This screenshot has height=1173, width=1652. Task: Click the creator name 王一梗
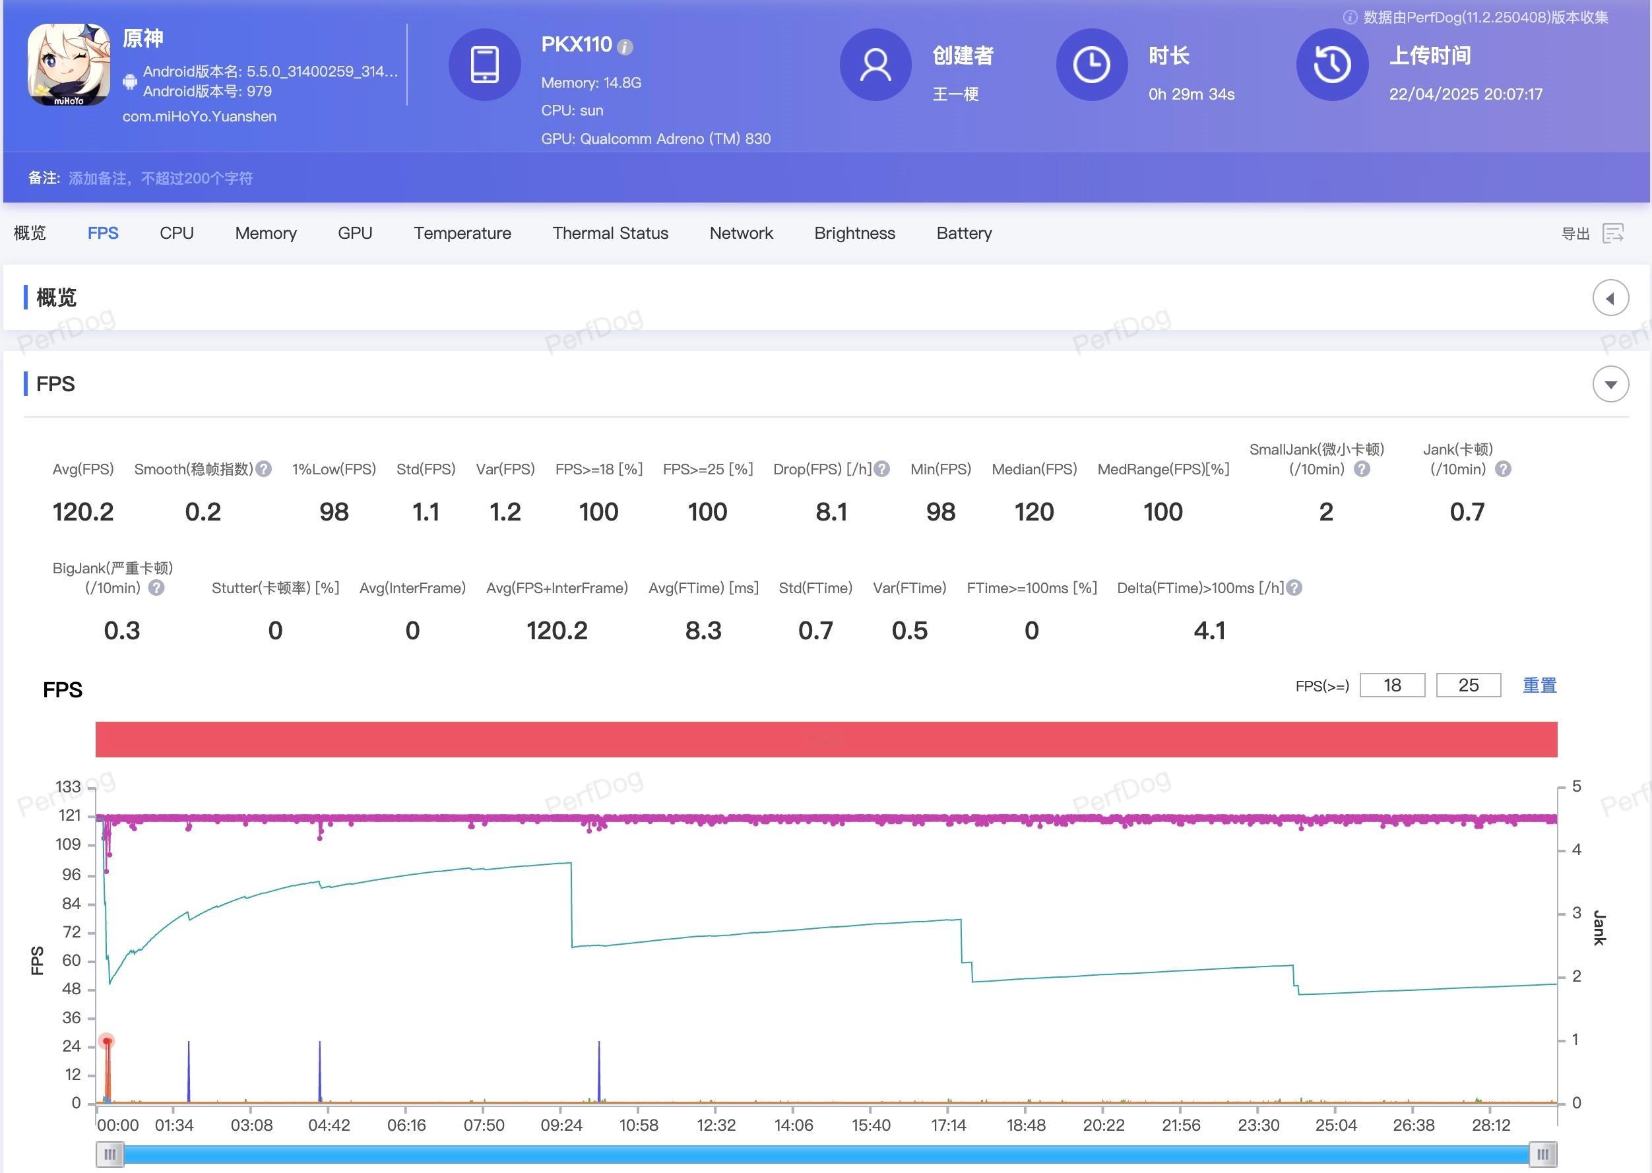(955, 94)
